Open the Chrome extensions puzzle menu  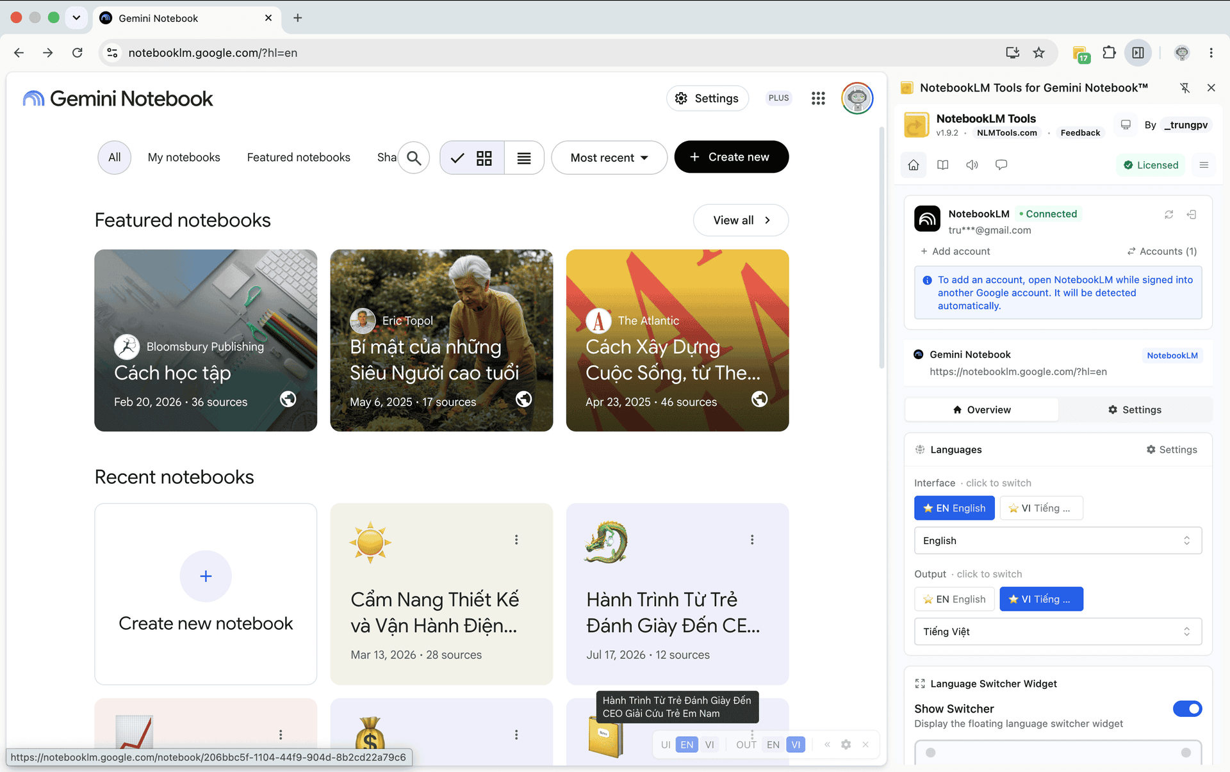1109,52
